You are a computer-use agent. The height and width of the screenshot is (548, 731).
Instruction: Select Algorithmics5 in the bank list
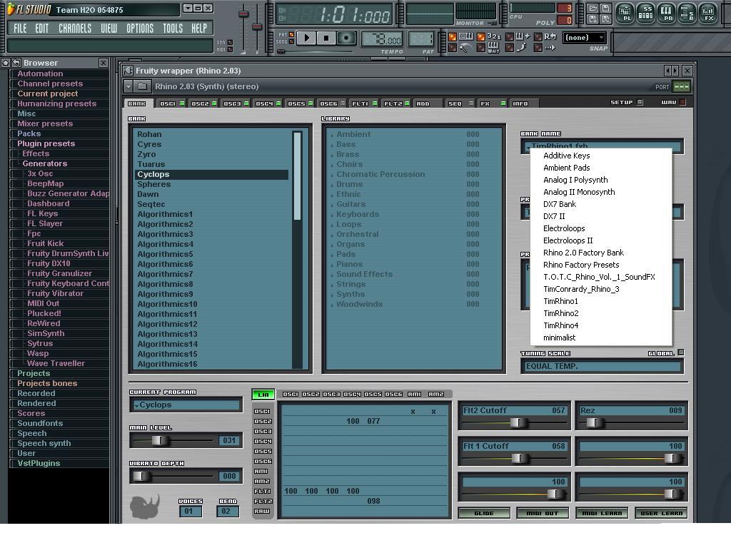(165, 254)
